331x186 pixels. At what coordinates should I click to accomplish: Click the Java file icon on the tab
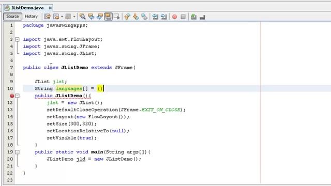(7, 8)
